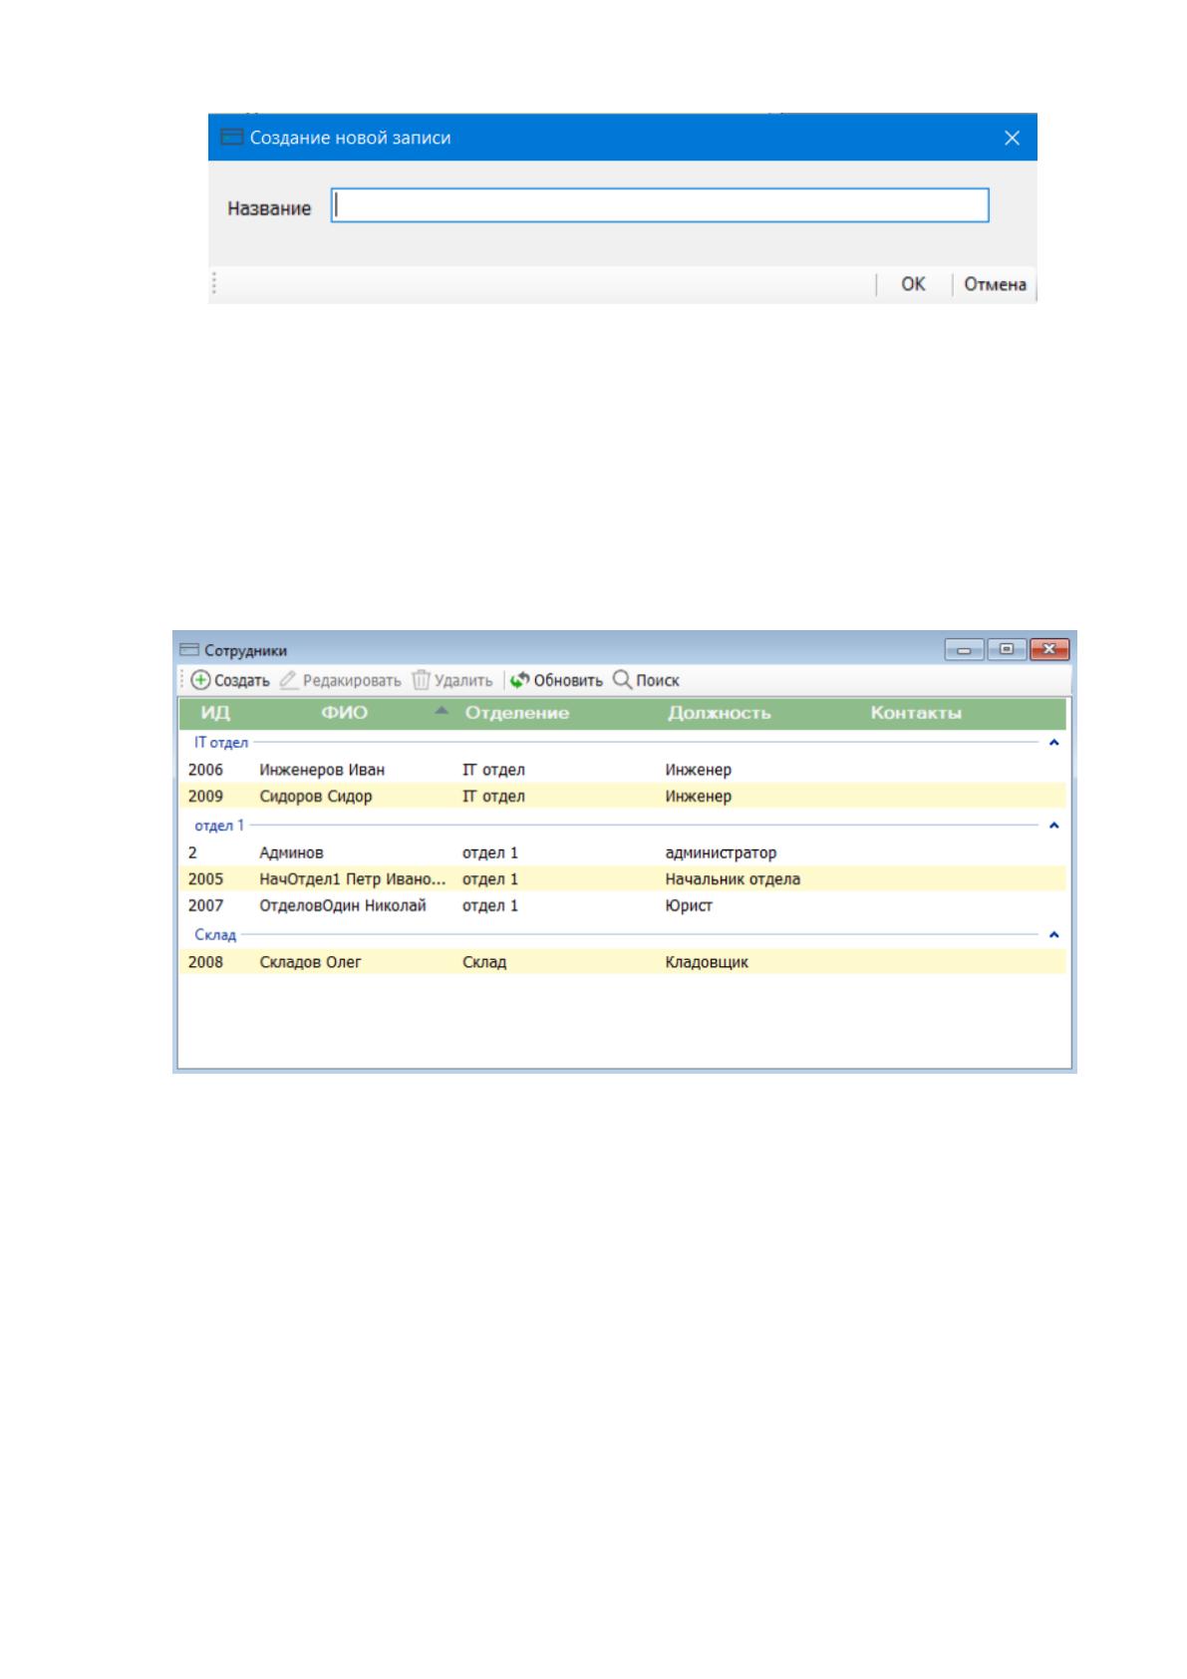This screenshot has height=1679, width=1187.
Task: Collapse the IT отдел group
Action: (1053, 743)
